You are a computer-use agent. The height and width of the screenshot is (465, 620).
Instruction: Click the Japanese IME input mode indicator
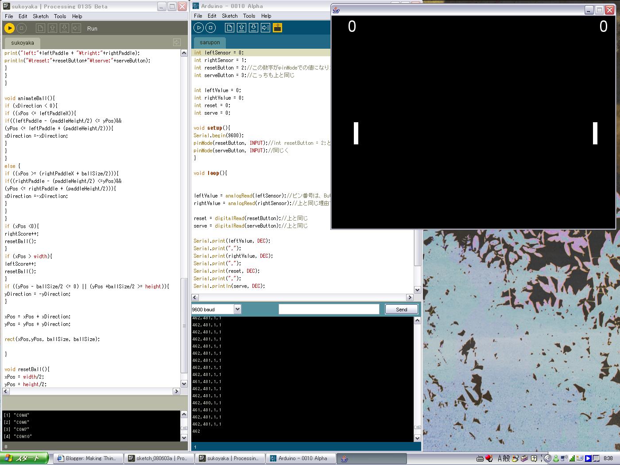(500, 458)
